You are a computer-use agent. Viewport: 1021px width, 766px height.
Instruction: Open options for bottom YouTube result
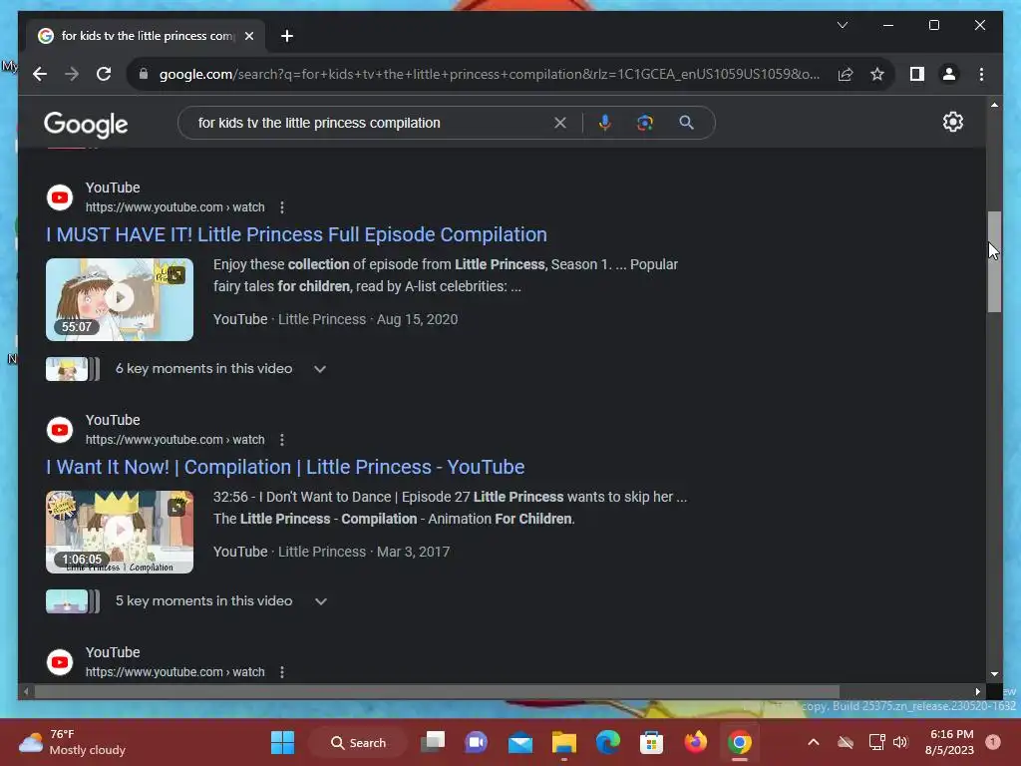282,671
